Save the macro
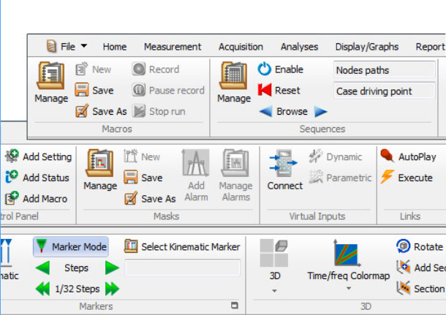The height and width of the screenshot is (315, 446). coord(94,91)
